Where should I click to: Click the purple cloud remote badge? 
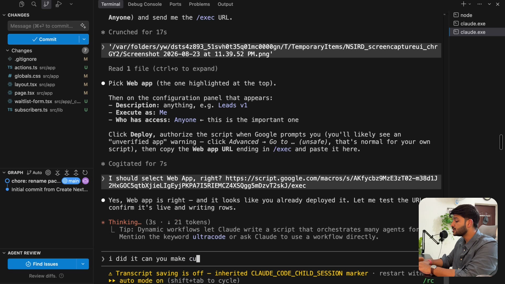click(x=85, y=181)
